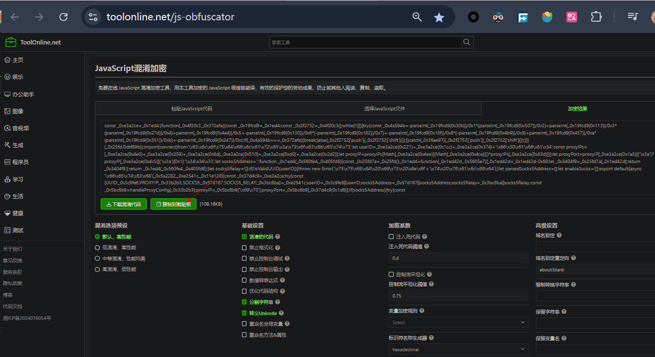This screenshot has height=357, width=655.
Task: Reload the page with the browser refresh icon
Action: [x=63, y=17]
